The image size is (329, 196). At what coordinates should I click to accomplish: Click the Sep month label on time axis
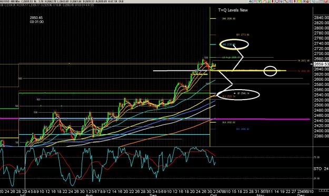[153, 195]
